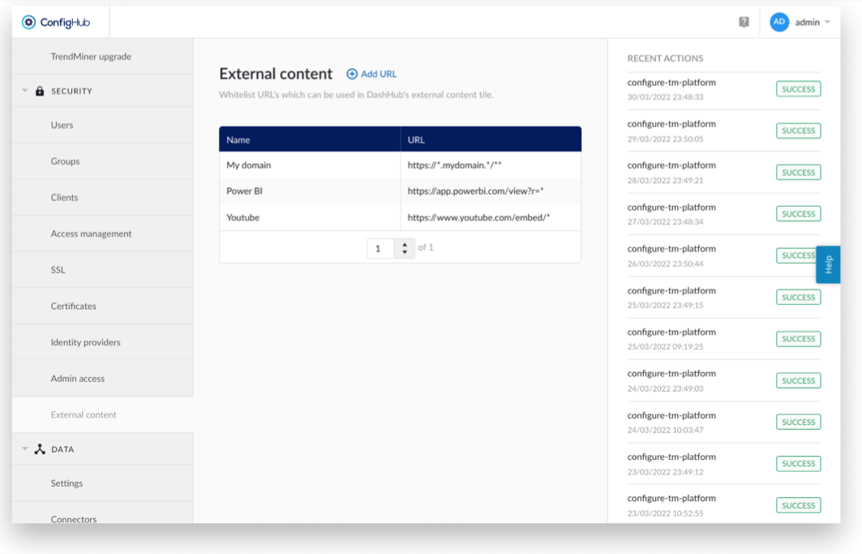862x554 pixels.
Task: Open the Certificates sidebar item
Action: (73, 307)
